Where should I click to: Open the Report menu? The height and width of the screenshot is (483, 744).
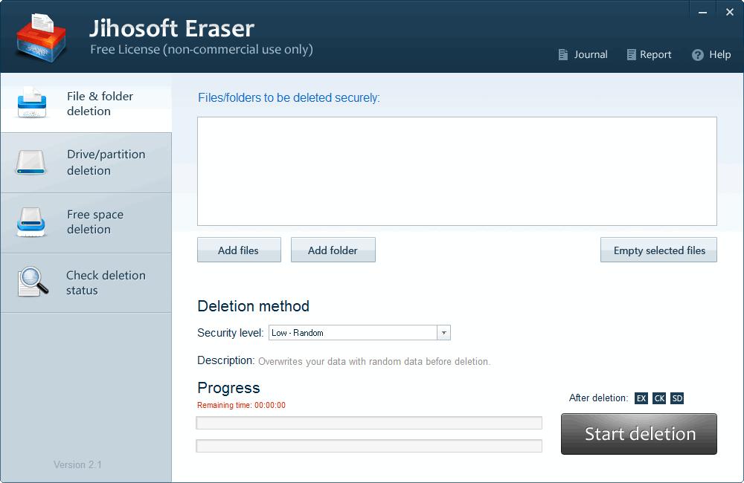(x=649, y=54)
